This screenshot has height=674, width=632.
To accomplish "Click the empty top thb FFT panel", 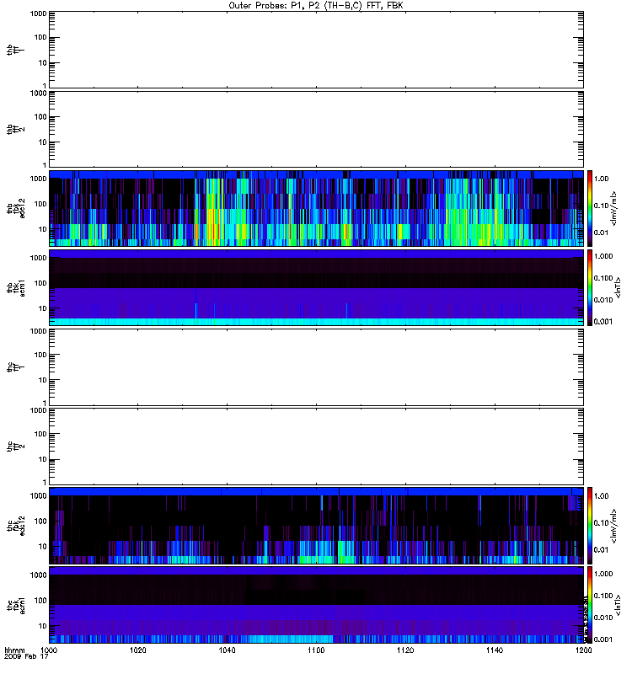I will coord(316,49).
